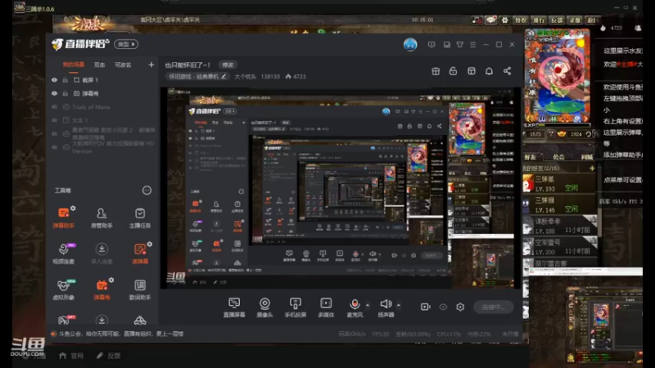
Task: Open the hamburger menu in the 直播伴侣 title bar
Action: click(473, 44)
